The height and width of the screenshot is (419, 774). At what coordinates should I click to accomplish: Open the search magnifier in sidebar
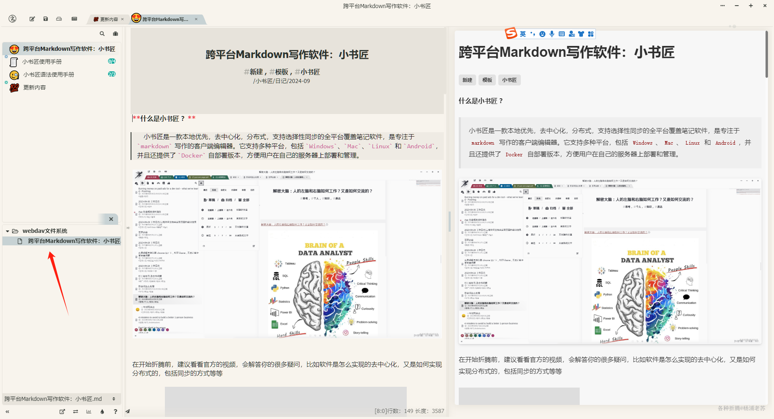coord(102,34)
